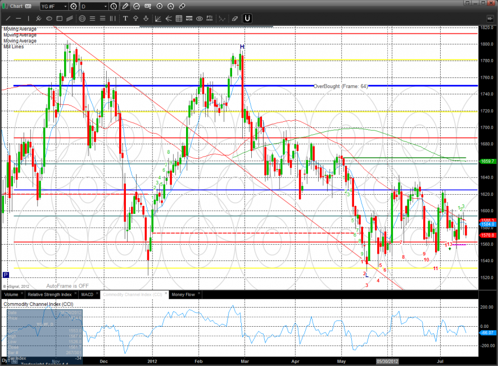Screen dimensions: 498x366
Task: Close the Volume tab
Action: [x=22, y=294]
